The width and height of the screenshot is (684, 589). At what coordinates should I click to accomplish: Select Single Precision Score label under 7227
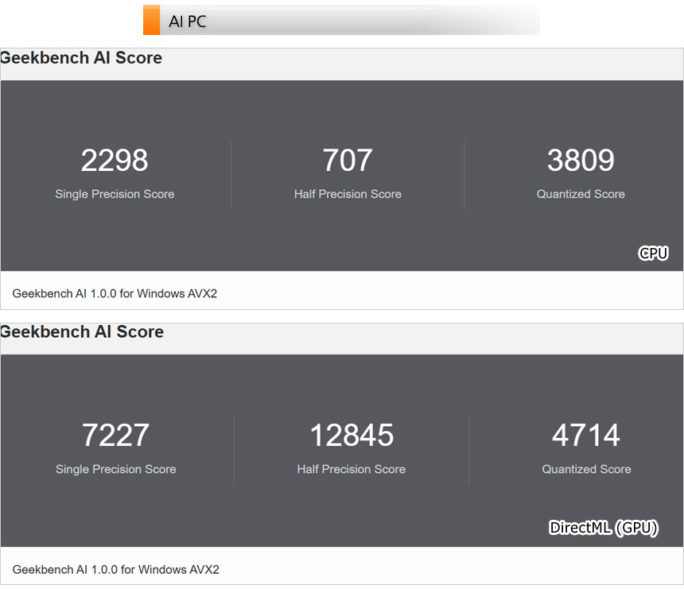(x=115, y=469)
